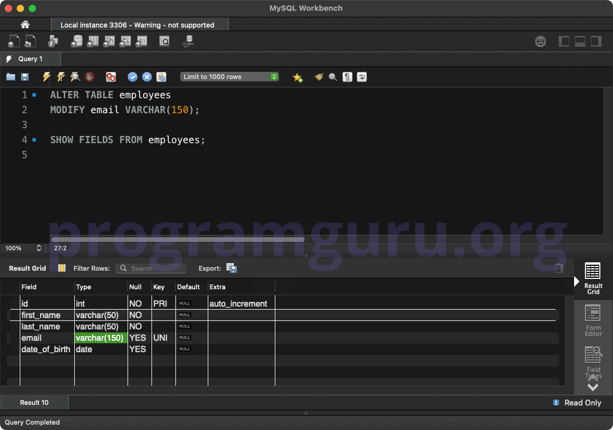Sort by the Type column header

click(101, 287)
